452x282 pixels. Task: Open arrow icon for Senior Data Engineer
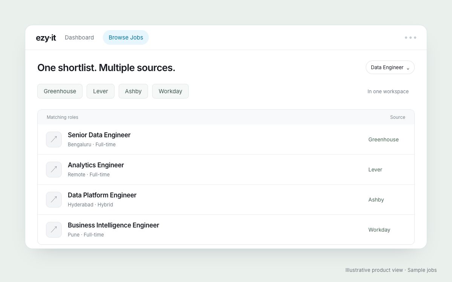pyautogui.click(x=54, y=139)
